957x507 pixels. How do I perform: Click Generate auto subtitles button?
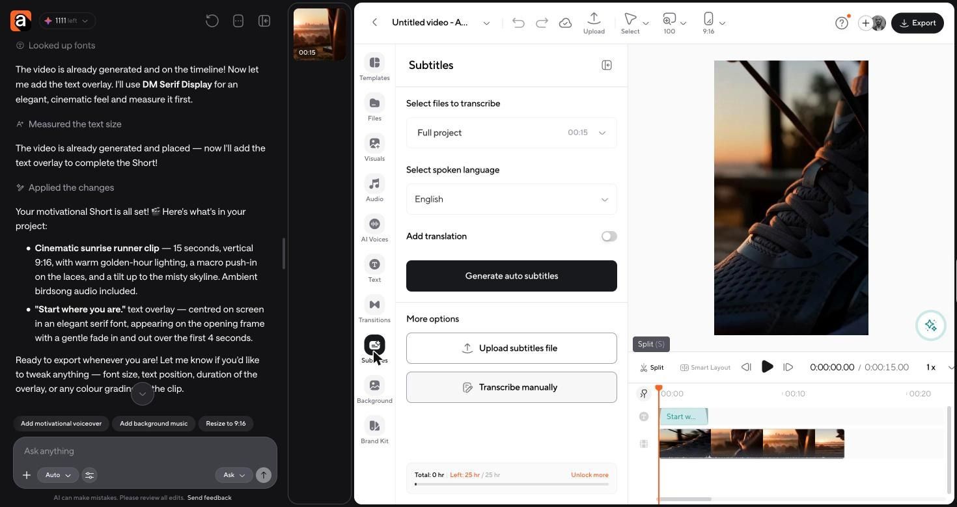(511, 276)
